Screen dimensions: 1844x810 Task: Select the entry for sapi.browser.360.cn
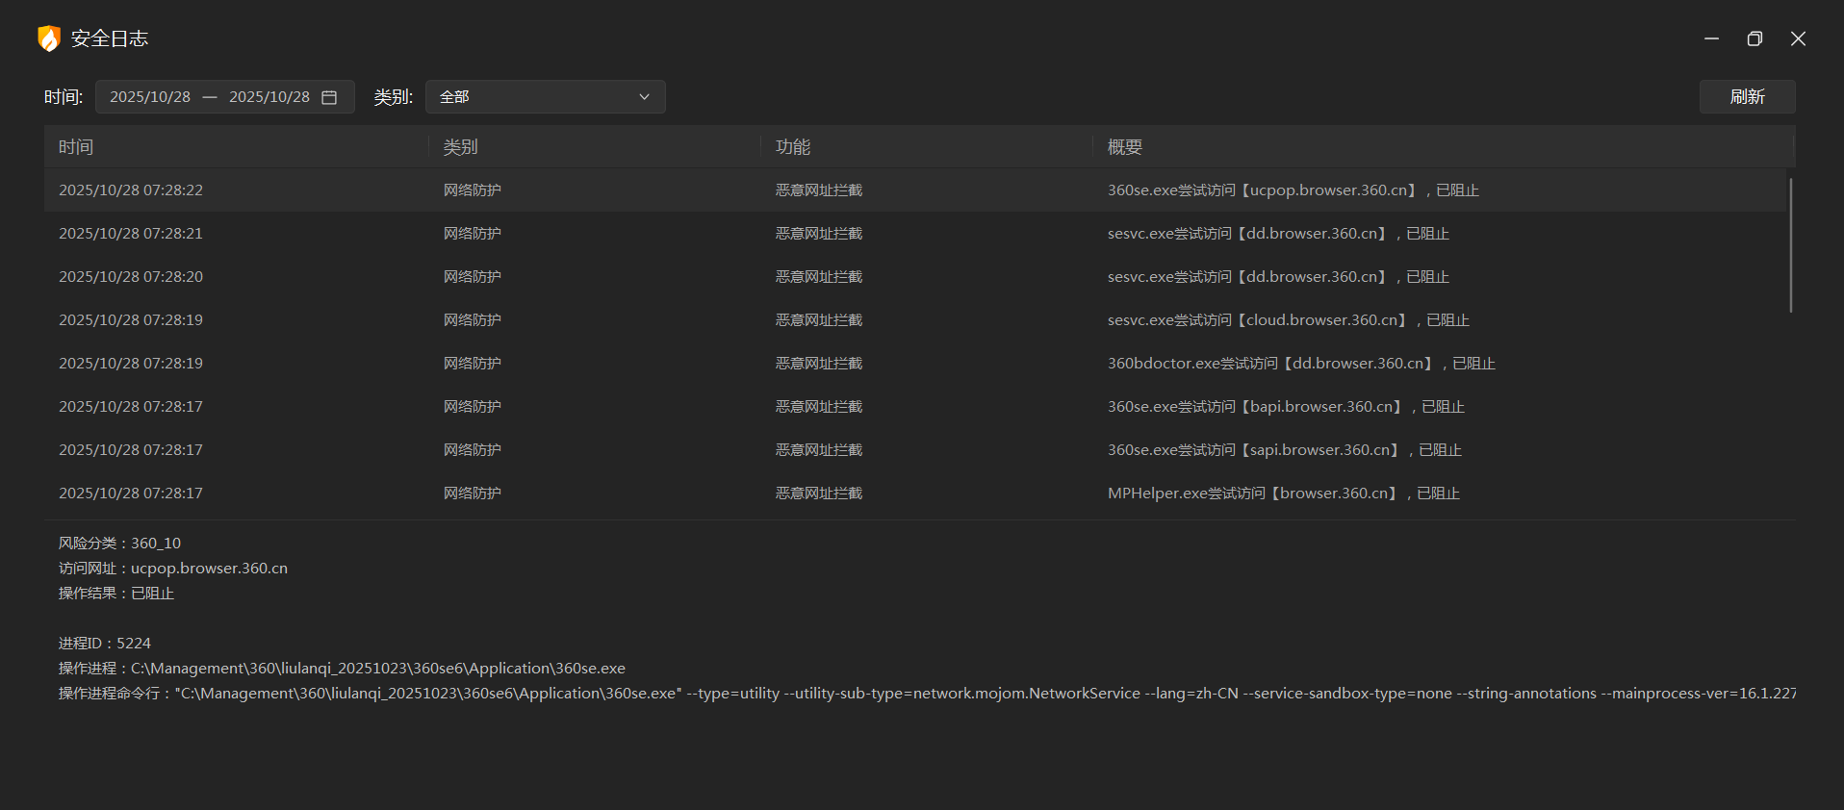(915, 450)
